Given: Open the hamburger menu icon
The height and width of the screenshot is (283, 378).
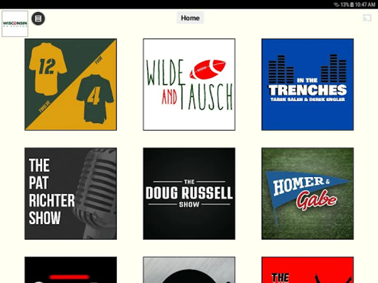Looking at the screenshot, I should 38,19.
